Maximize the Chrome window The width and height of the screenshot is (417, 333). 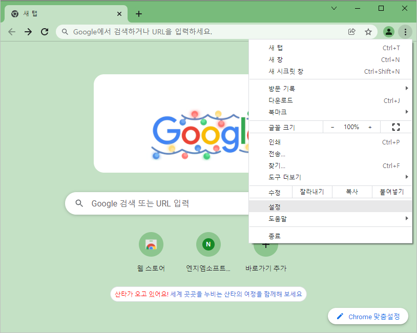coord(381,8)
